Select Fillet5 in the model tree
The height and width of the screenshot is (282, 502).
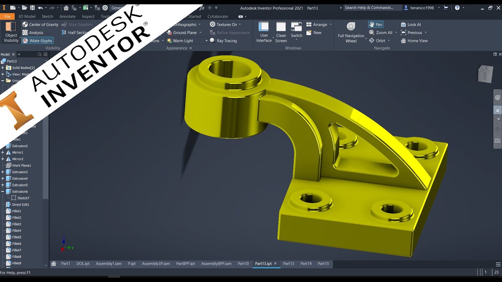16,237
